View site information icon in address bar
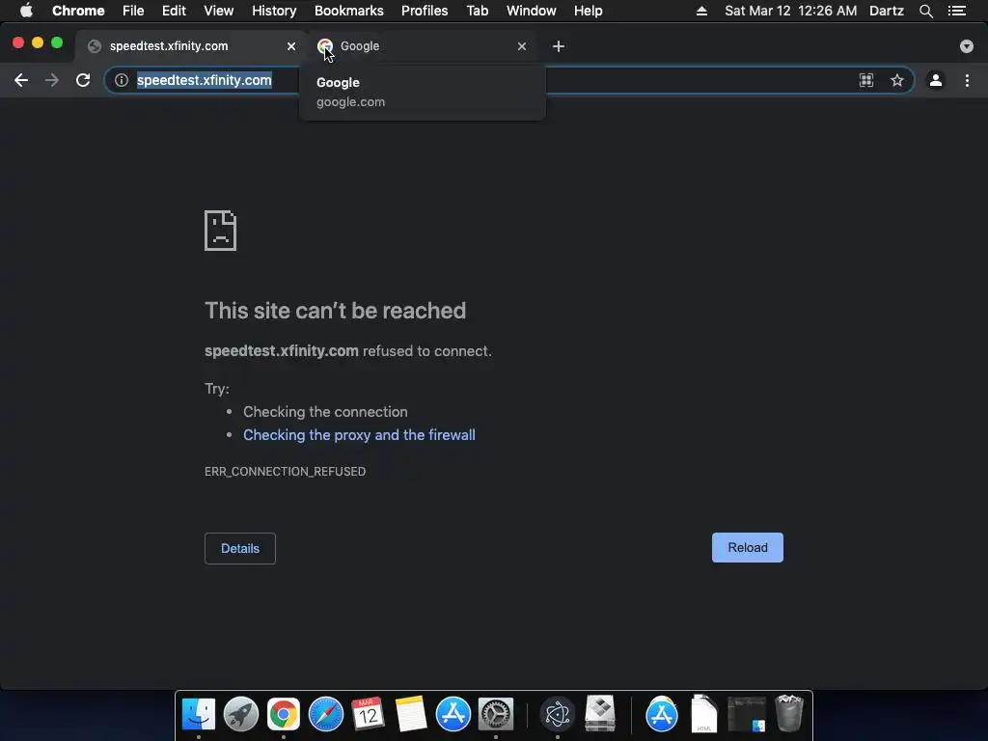Screen dimensions: 988x741 click(122, 80)
